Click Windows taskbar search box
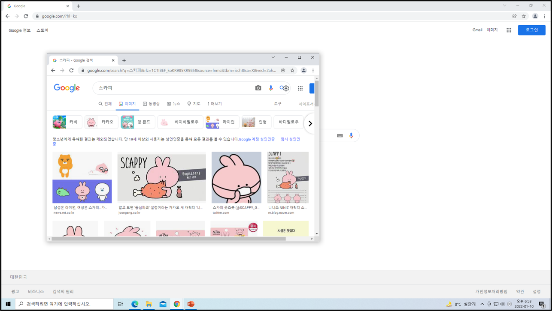Screen dimensions: 552x311 coord(64,304)
